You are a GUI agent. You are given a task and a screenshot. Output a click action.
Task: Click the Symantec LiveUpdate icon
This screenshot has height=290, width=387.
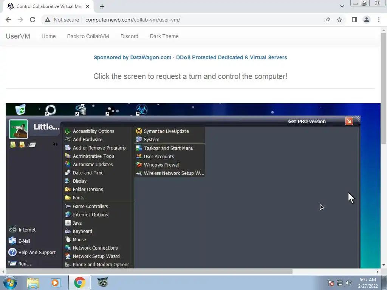(x=139, y=131)
